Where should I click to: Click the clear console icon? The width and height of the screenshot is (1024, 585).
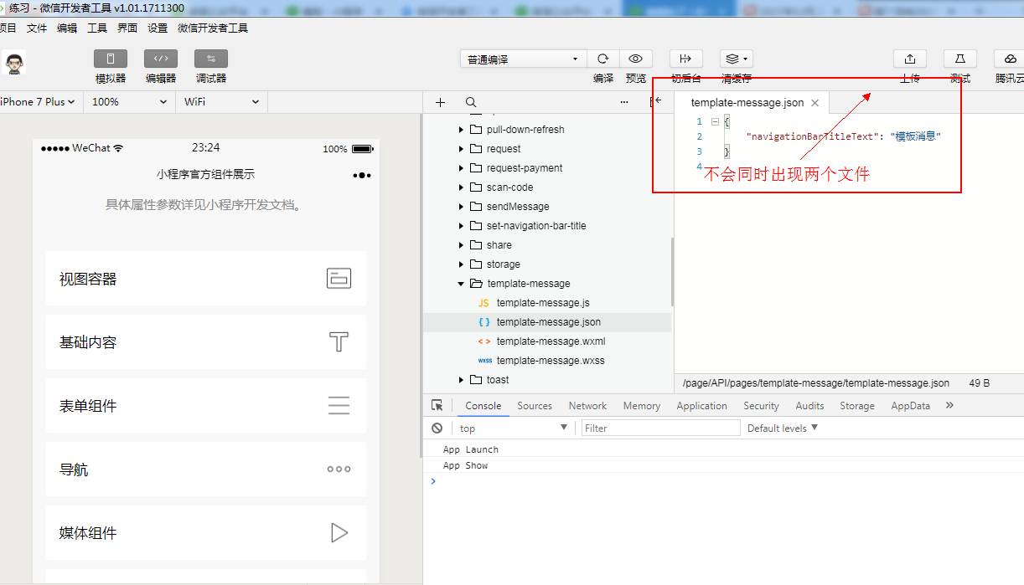[x=437, y=428]
